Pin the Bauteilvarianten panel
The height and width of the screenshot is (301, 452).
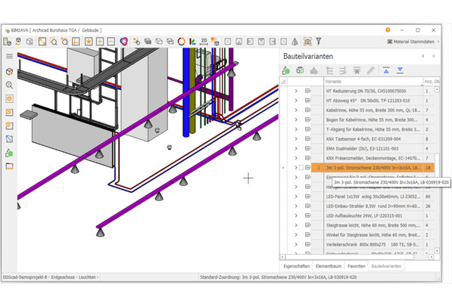click(422, 56)
